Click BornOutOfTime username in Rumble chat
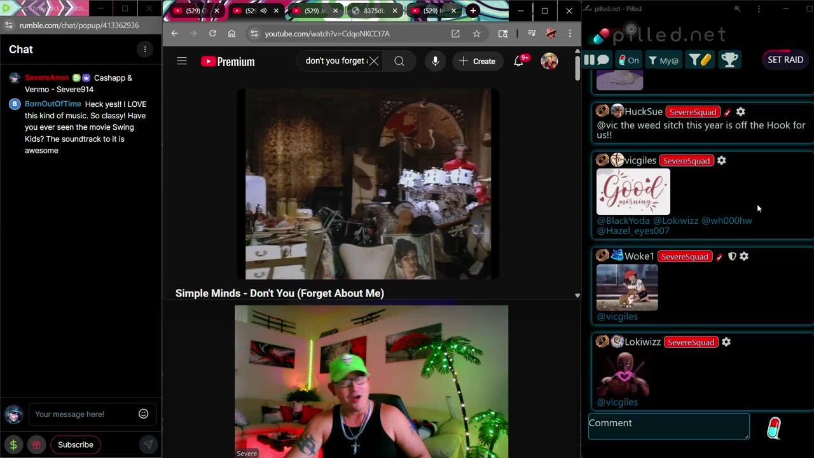 pos(53,104)
